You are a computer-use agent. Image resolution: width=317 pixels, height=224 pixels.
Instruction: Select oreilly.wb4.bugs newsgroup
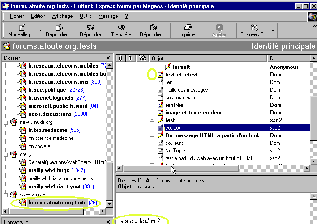pyautogui.click(x=48, y=170)
